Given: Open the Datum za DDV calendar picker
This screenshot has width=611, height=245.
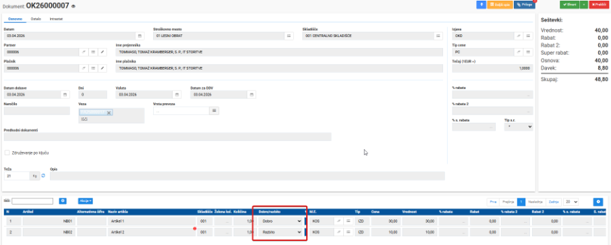Looking at the screenshot, I should (252, 94).
